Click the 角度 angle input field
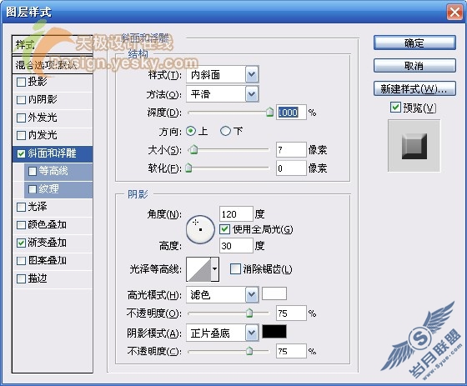The height and width of the screenshot is (386, 467). coord(236,214)
